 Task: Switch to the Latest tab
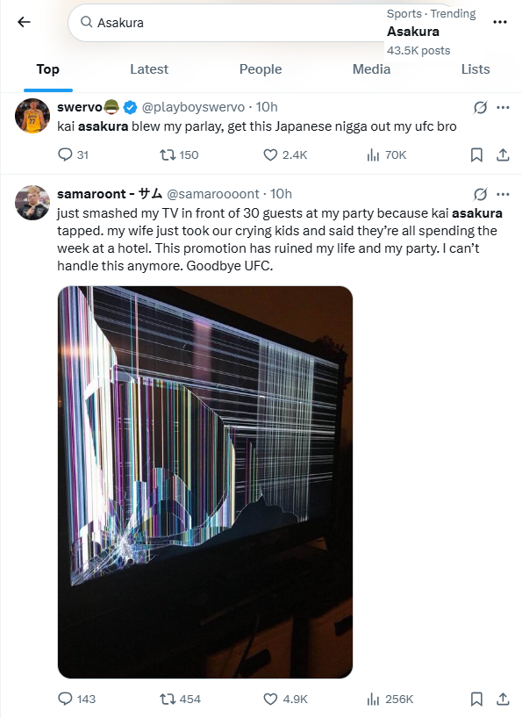[x=149, y=69]
